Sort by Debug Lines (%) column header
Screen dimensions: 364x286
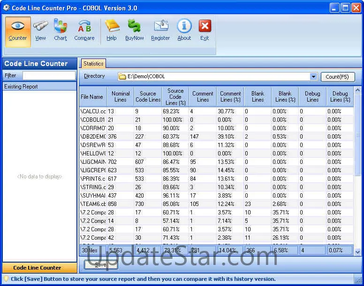(340, 96)
